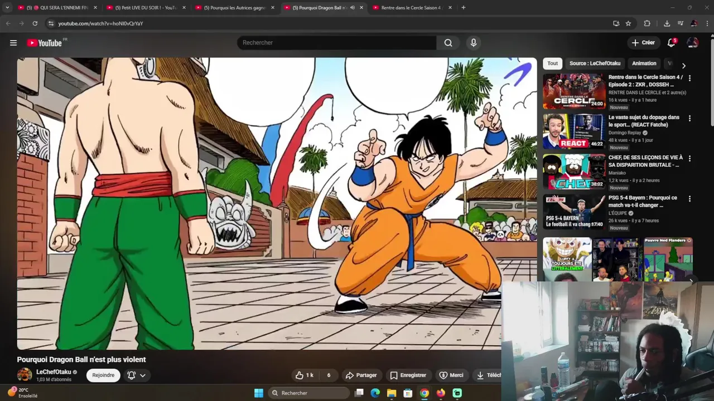This screenshot has height=401, width=714.
Task: Click the Rejoindre button
Action: coord(103,375)
